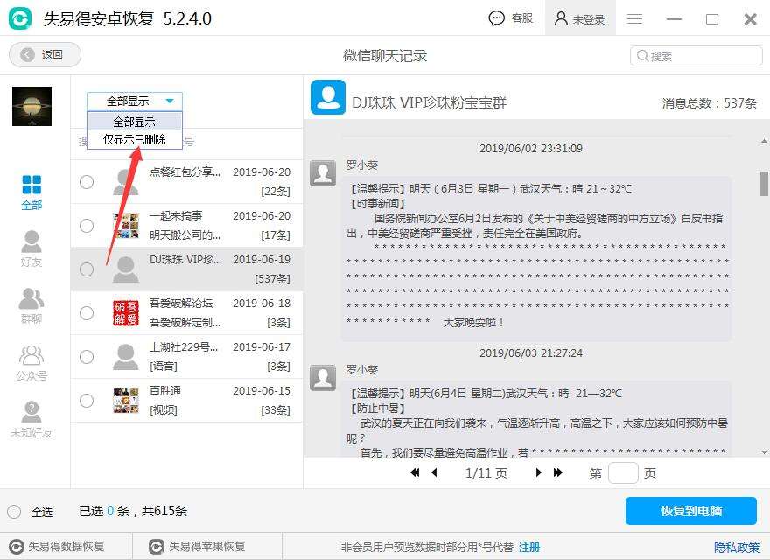Click the 注册 register link
The width and height of the screenshot is (770, 560).
point(529,547)
